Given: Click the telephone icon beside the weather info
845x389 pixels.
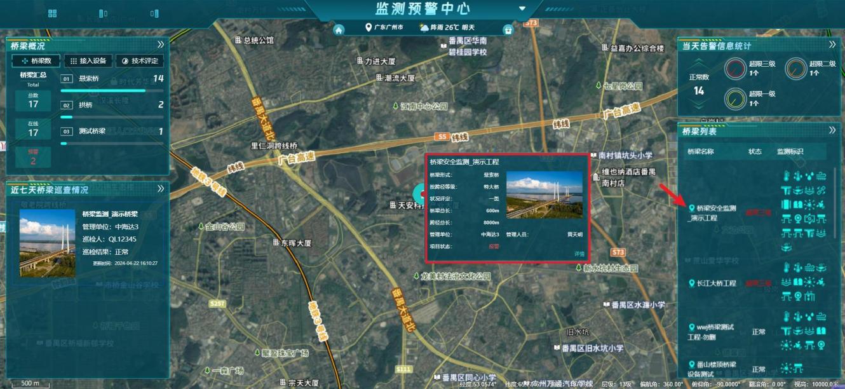Looking at the screenshot, I should tap(507, 29).
